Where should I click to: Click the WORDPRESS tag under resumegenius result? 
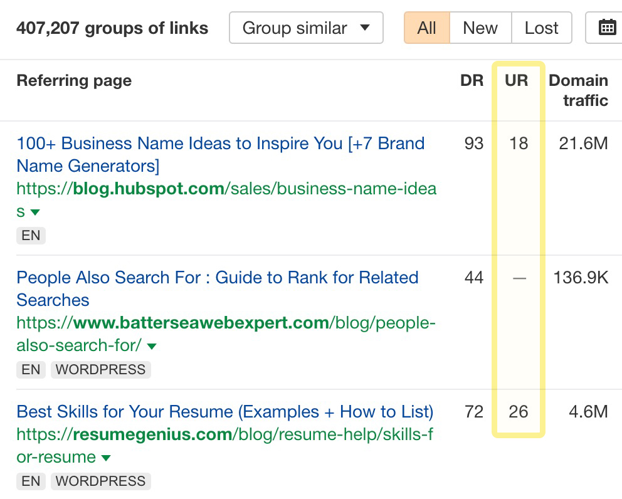[x=100, y=481]
